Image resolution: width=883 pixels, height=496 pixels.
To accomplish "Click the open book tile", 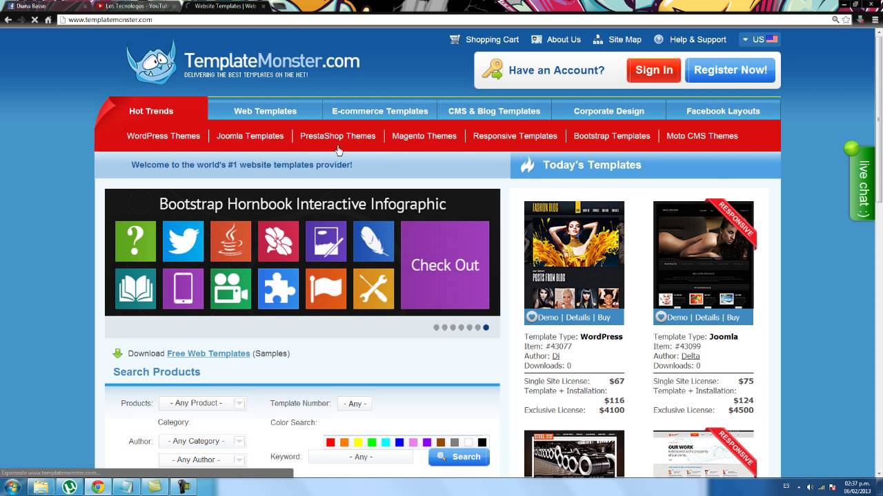I will [x=135, y=289].
